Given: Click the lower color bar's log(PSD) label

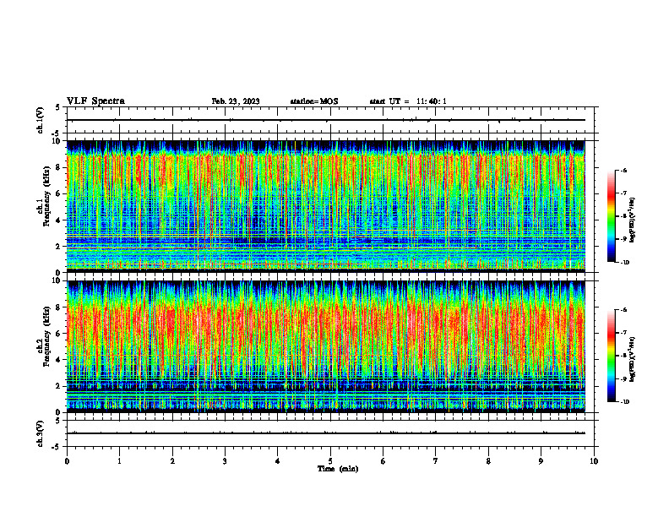Looking at the screenshot, I should coord(633,359).
